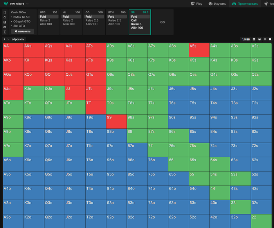
Task: Select the 75s hand cell
Action: [199, 150]
